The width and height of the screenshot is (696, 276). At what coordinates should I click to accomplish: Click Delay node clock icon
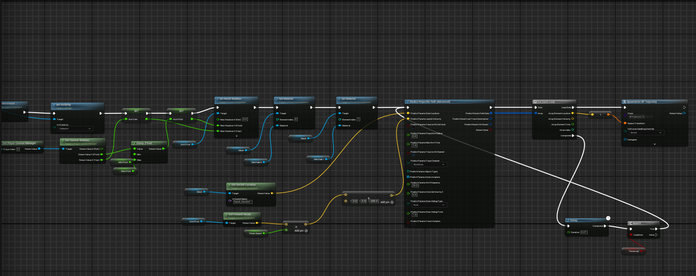coord(608,218)
